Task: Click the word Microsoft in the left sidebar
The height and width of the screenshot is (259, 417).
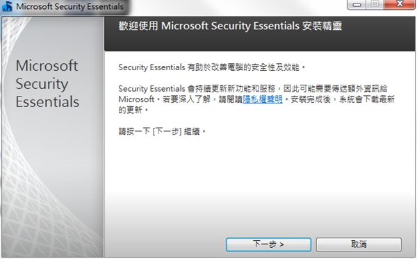Action: 47,65
